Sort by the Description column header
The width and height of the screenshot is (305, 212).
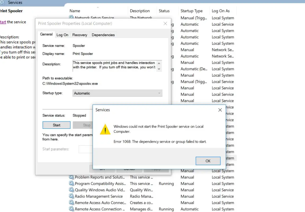[140, 11]
